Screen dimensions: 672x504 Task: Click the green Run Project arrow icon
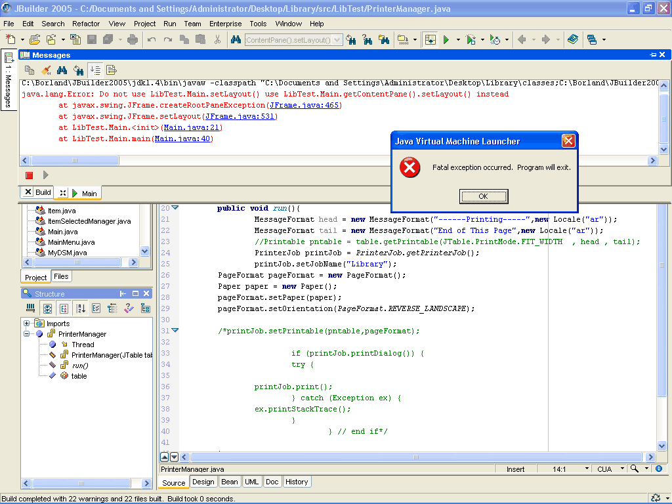point(446,40)
